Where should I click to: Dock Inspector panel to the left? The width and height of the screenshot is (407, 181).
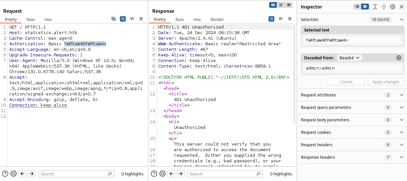pyautogui.click(x=357, y=7)
